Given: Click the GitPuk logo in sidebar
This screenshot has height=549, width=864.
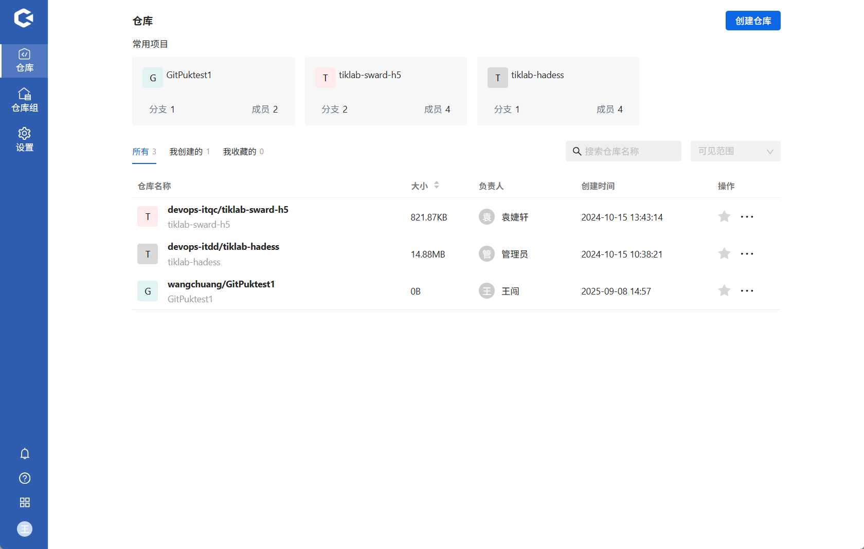Looking at the screenshot, I should click(24, 18).
